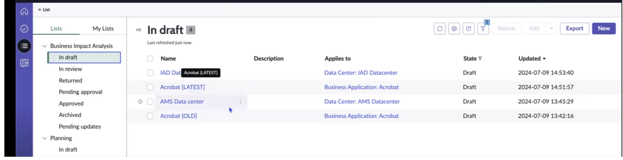Open Data Center: IAD Datacenter link

tap(361, 73)
